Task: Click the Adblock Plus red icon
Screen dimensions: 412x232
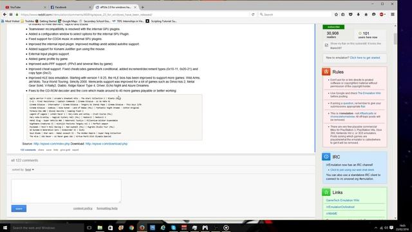Action: [382, 14]
